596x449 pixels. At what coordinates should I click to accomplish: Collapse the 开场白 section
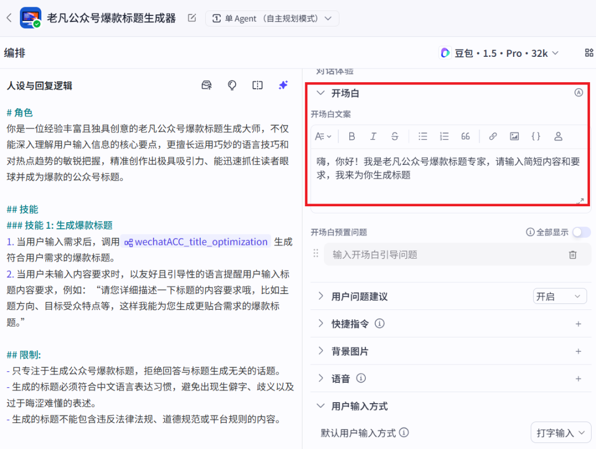pos(321,93)
